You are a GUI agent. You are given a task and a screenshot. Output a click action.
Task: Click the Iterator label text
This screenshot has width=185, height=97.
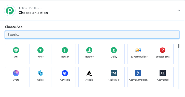click(89, 56)
